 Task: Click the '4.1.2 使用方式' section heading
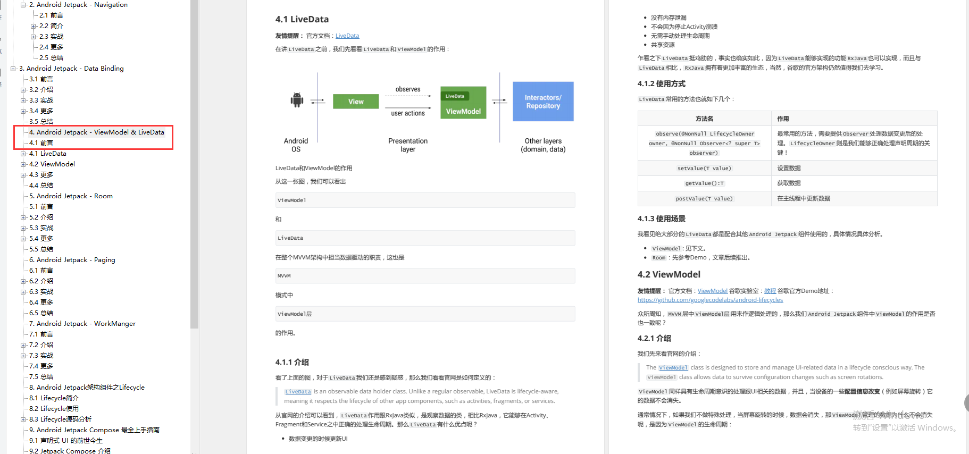click(x=662, y=84)
